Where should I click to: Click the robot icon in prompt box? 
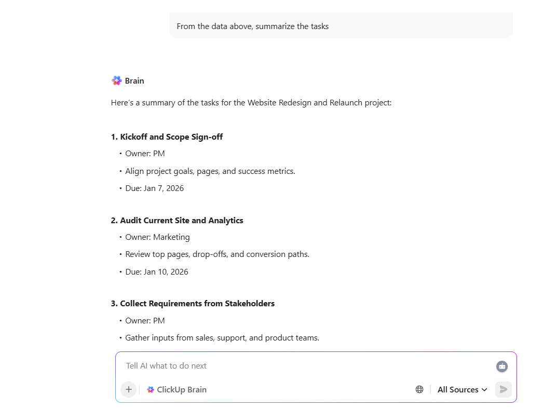click(x=501, y=366)
